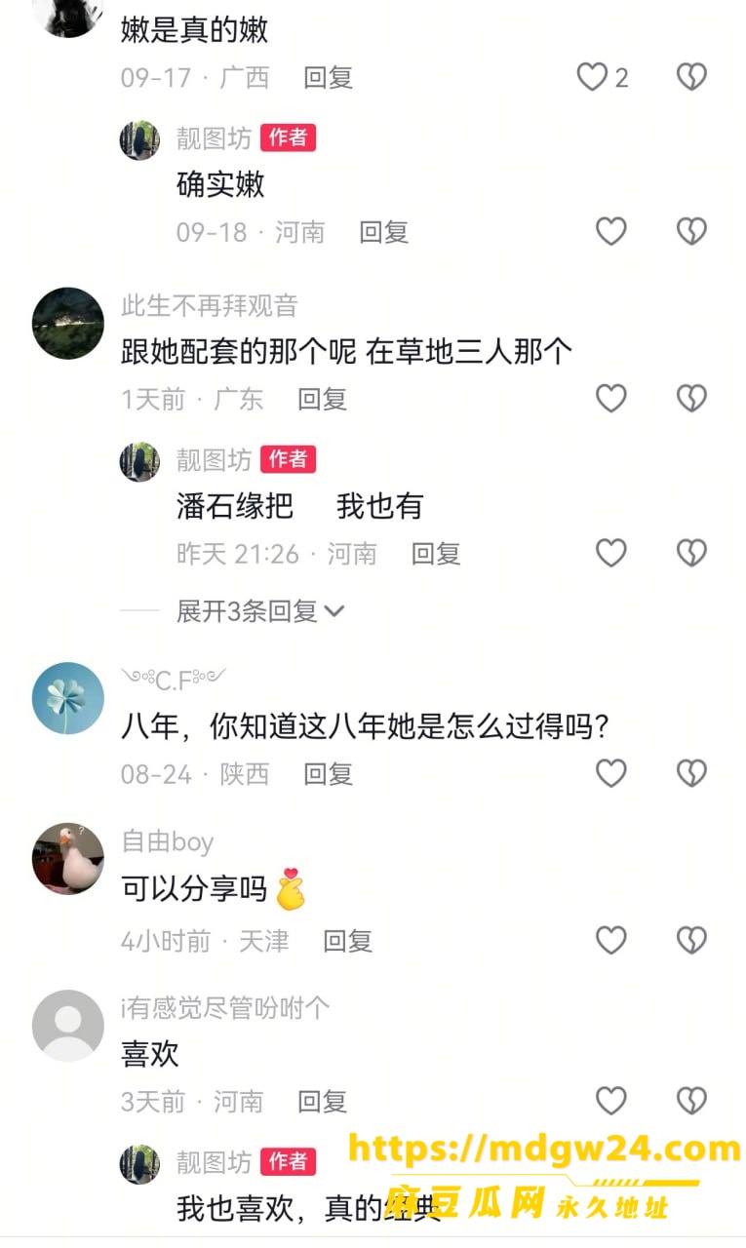Dislike the 八年 comment from 陕西
The width and height of the screenshot is (746, 1248).
coord(691,773)
